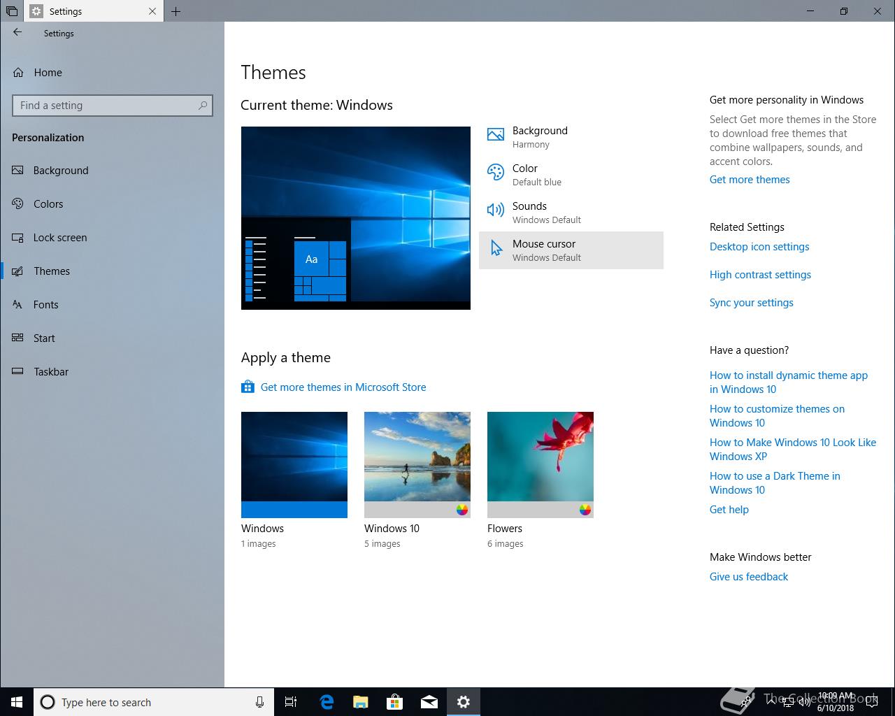
Task: Click the color wheel on Flowers theme
Action: [x=585, y=510]
